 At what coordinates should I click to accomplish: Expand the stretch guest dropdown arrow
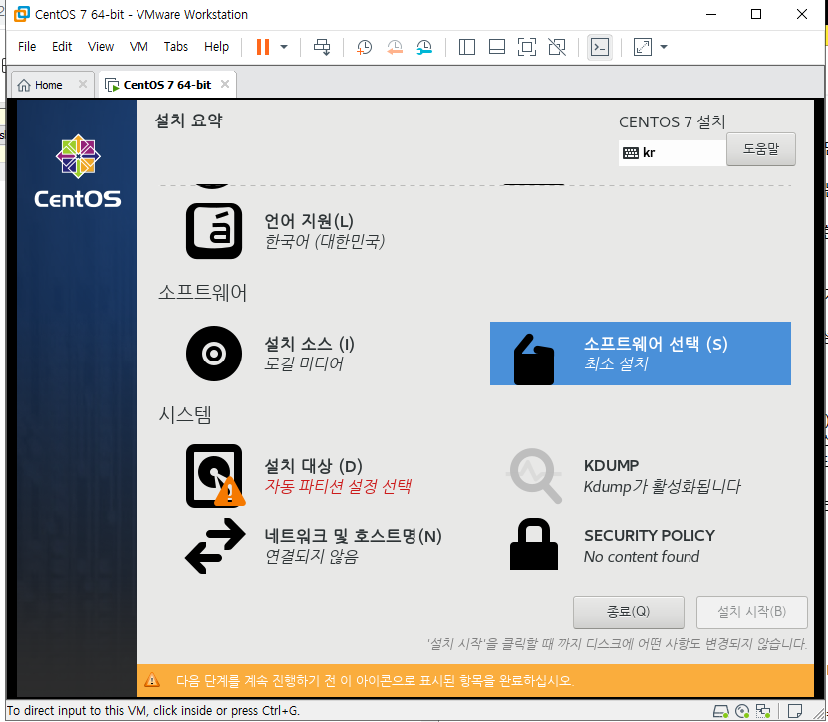pyautogui.click(x=664, y=47)
